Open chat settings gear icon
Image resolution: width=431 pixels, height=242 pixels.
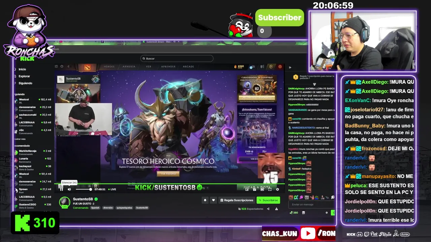pyautogui.click(x=326, y=212)
